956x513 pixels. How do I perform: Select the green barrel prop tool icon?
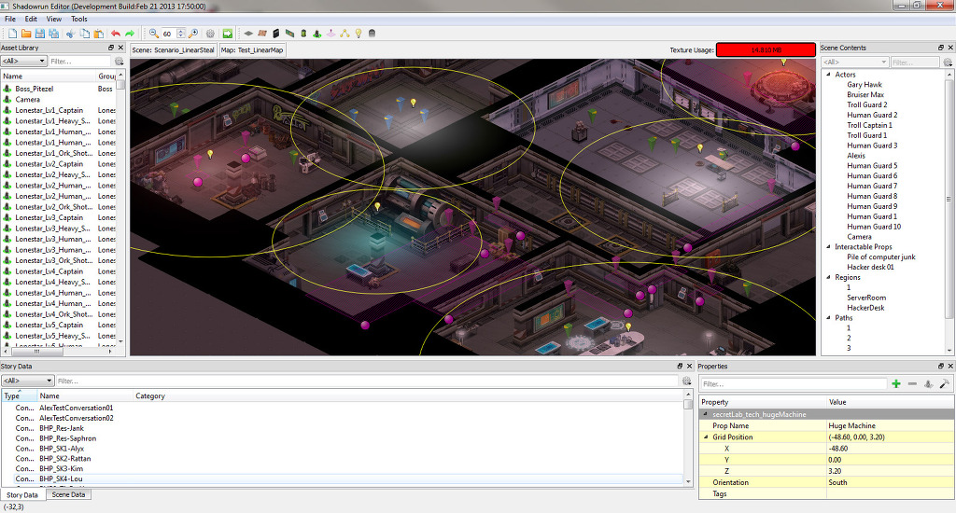click(303, 34)
